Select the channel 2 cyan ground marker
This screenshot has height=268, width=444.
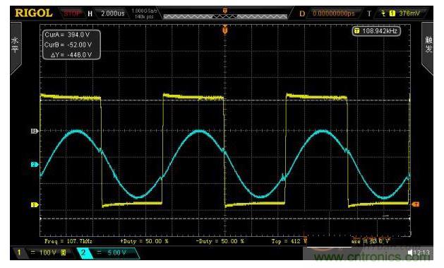click(35, 165)
